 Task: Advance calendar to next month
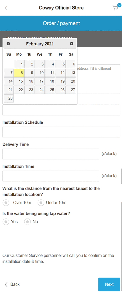tap(71, 44)
